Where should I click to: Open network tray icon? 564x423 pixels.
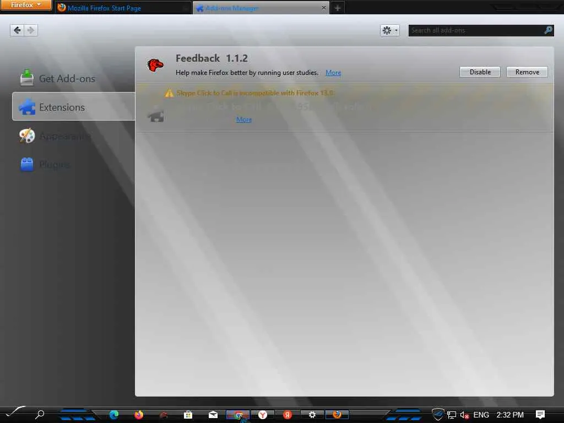click(x=452, y=415)
